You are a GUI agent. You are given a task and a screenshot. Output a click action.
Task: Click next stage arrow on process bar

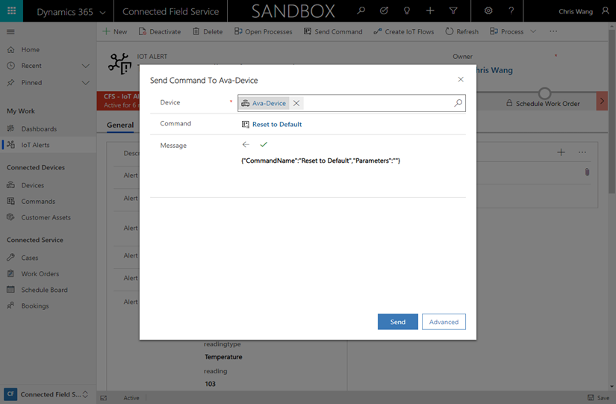602,101
